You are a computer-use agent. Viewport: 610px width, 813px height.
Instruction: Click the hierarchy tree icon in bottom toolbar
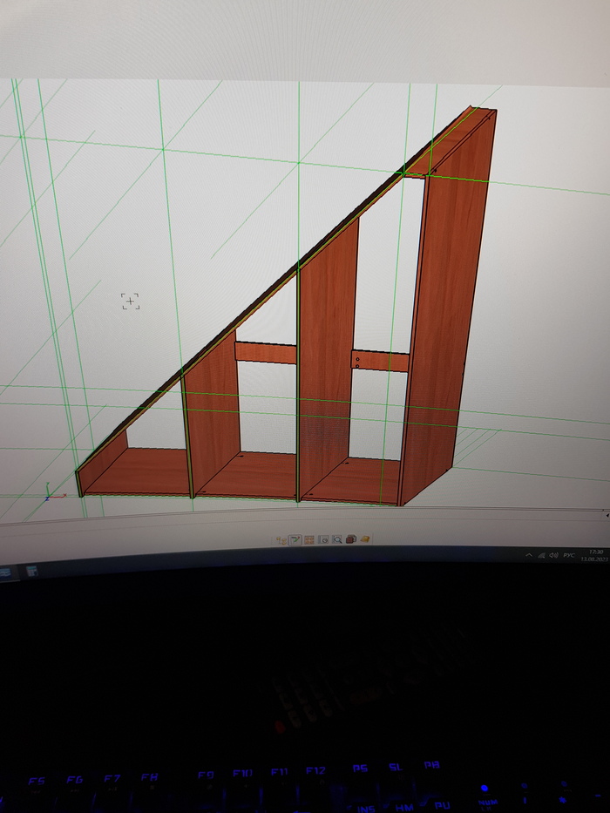pyautogui.click(x=281, y=539)
